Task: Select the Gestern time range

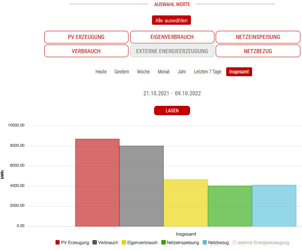Action: 122,72
